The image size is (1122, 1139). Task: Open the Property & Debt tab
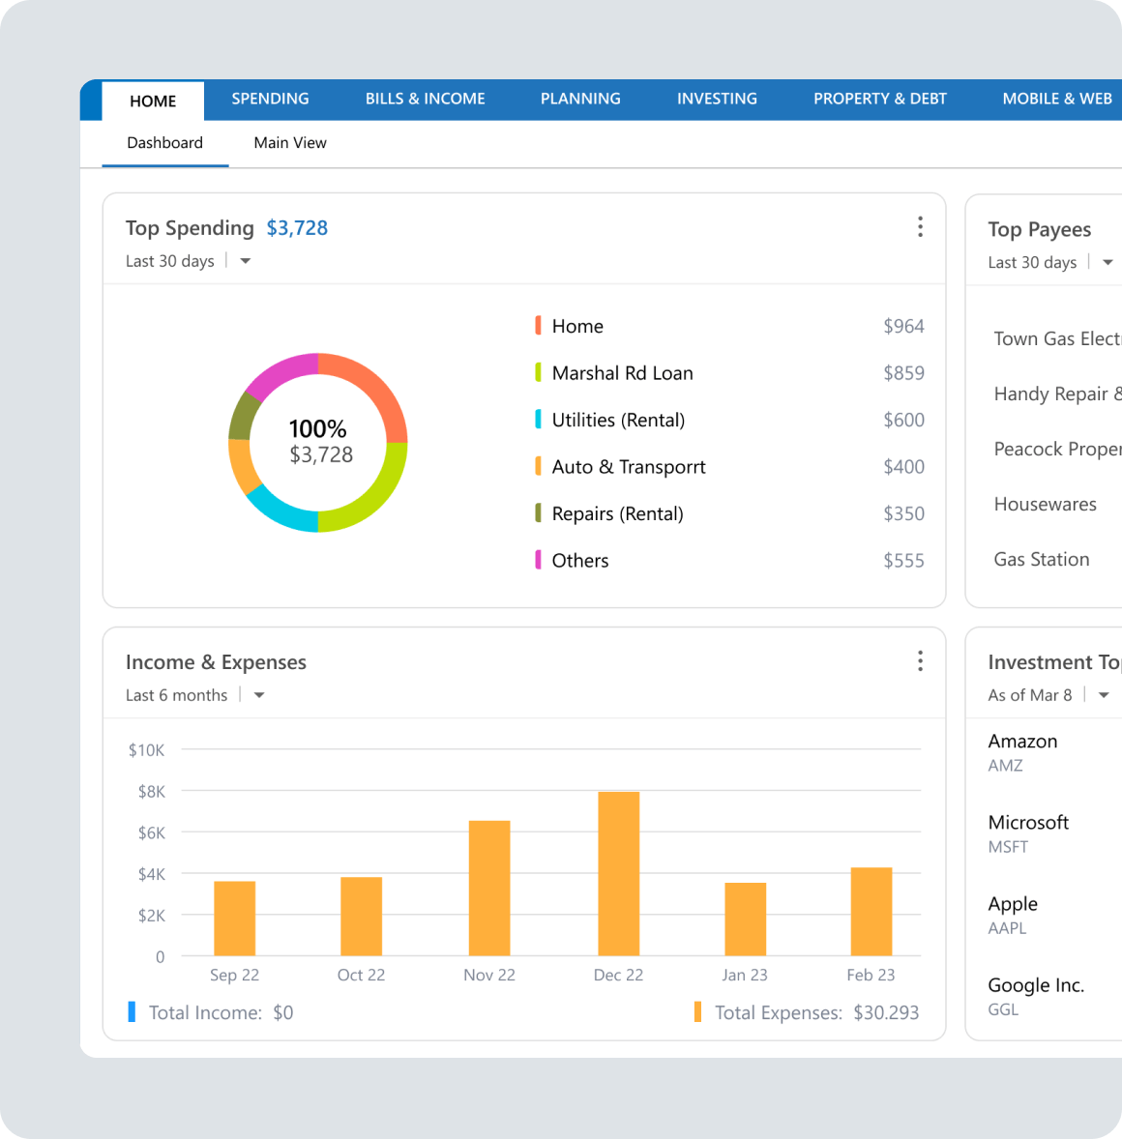point(879,99)
